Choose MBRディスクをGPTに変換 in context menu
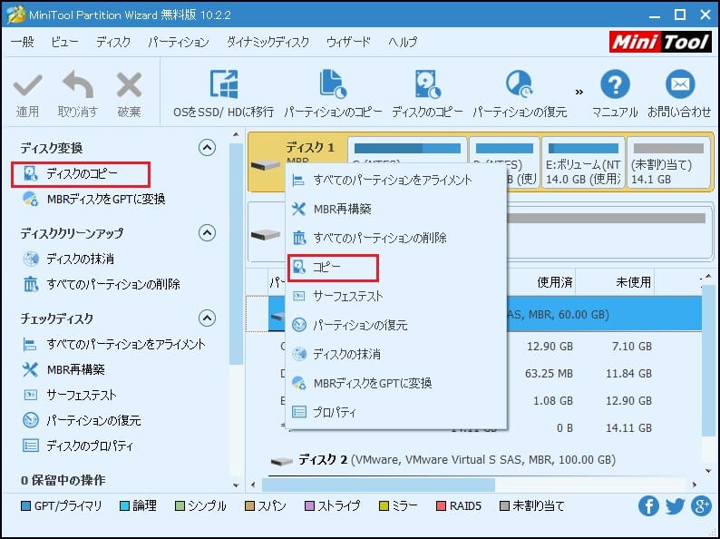The image size is (720, 539). [x=396, y=383]
